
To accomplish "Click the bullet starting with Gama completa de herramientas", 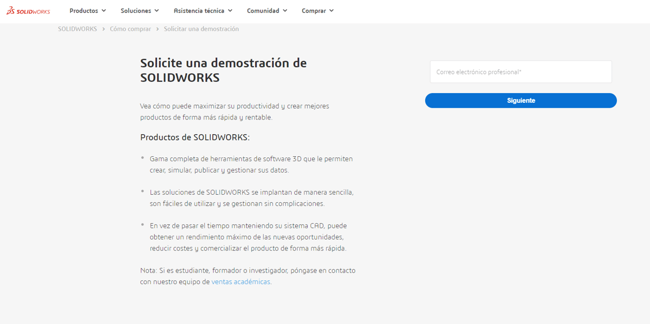I will pyautogui.click(x=251, y=164).
